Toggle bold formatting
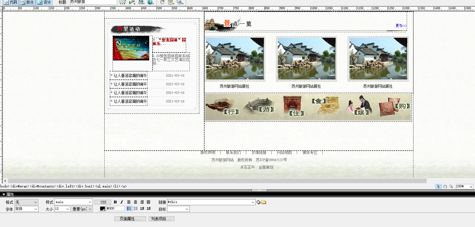The width and height of the screenshot is (475, 227). pos(115,202)
